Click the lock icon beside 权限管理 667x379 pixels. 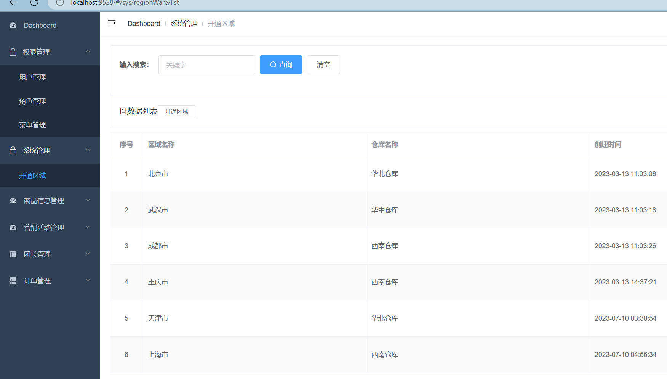pos(13,52)
